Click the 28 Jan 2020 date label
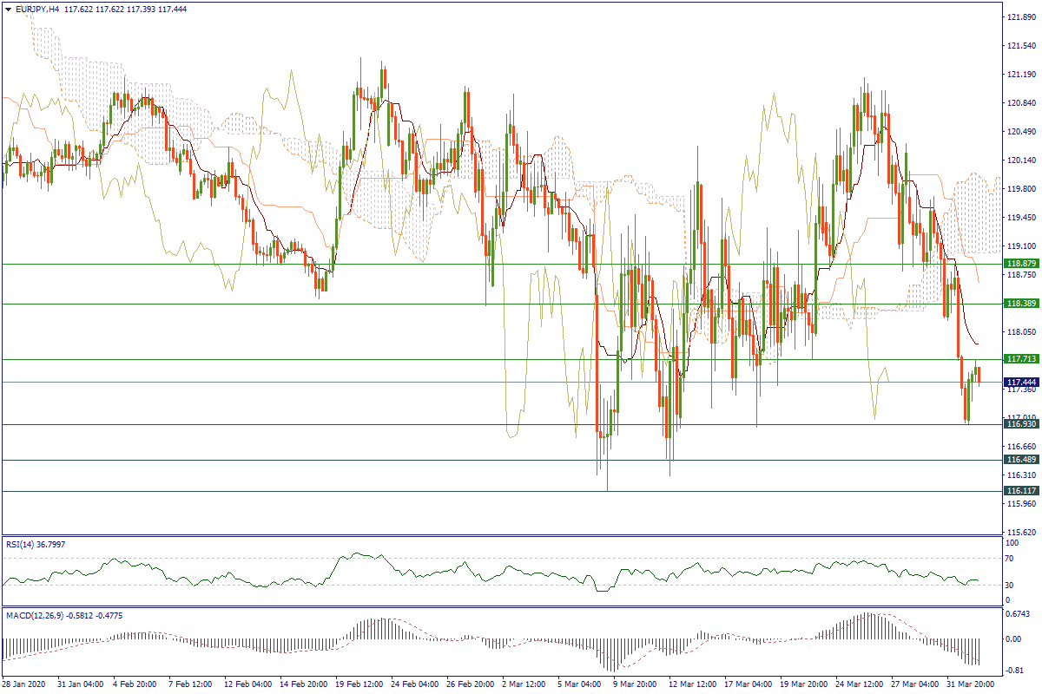Image resolution: width=1042 pixels, height=694 pixels. (x=27, y=684)
